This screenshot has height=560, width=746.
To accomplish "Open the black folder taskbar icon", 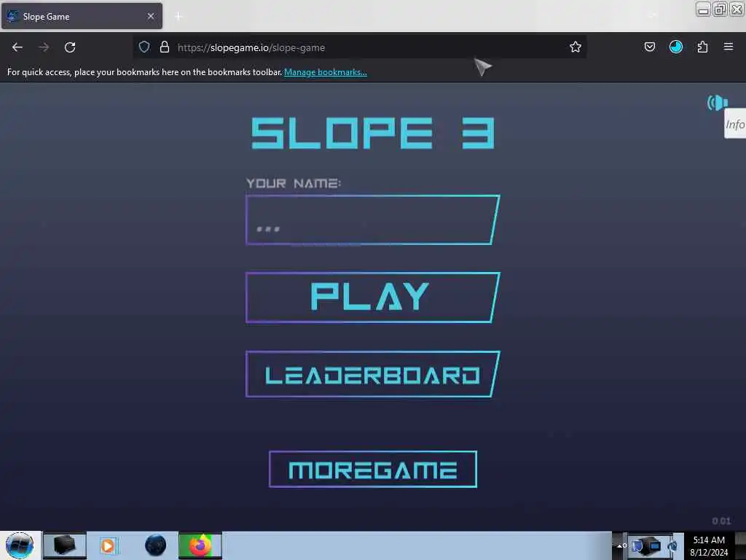I will (65, 545).
